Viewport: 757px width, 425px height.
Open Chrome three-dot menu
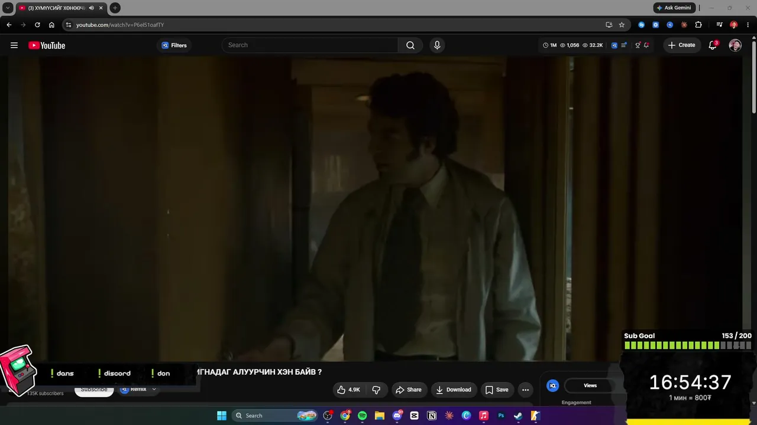[x=748, y=25]
